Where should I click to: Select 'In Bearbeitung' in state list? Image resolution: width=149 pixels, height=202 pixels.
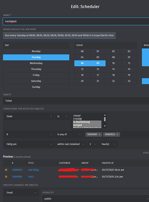click(87, 122)
